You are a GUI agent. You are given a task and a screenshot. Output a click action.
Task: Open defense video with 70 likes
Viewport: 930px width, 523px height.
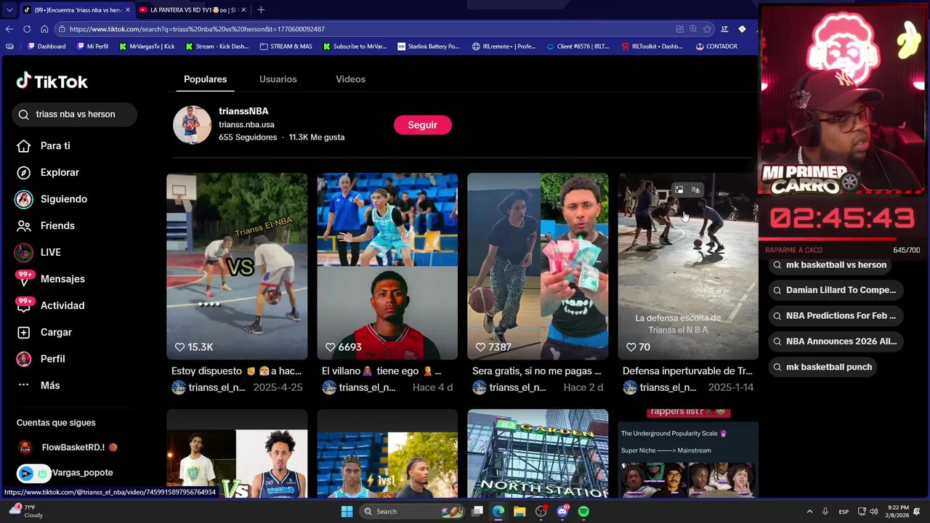[687, 266]
